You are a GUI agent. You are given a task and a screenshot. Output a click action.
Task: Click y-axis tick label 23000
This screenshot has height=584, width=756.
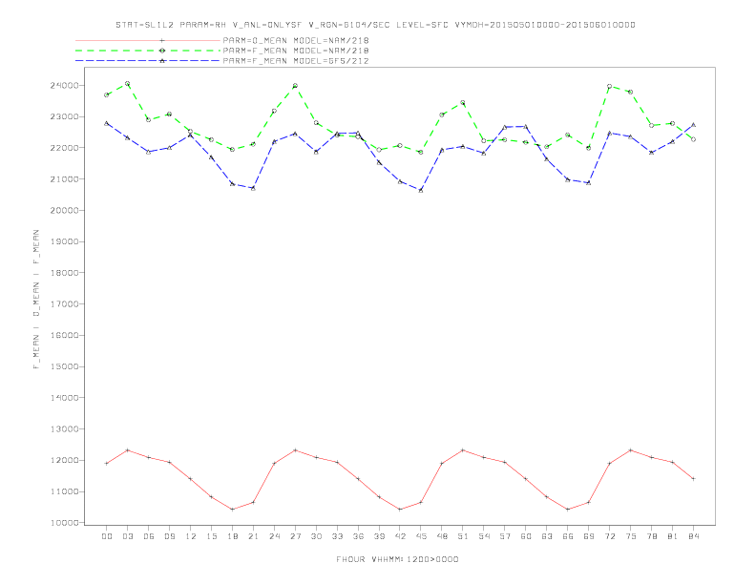(65, 116)
